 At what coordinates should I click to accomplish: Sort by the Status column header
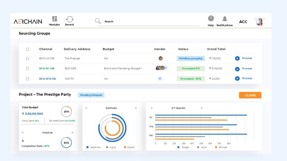tap(183, 49)
